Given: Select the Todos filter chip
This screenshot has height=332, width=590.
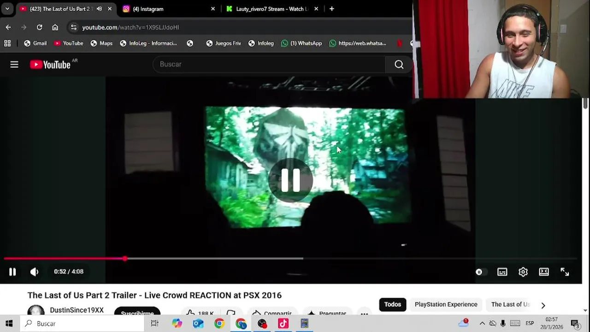Looking at the screenshot, I should 393,304.
